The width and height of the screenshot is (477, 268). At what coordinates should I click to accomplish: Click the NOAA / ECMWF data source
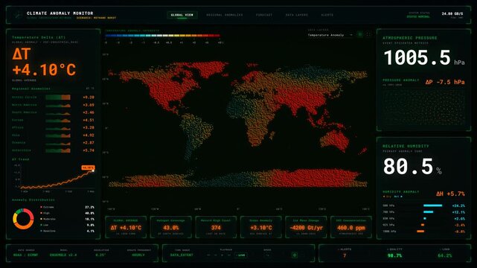coord(25,255)
